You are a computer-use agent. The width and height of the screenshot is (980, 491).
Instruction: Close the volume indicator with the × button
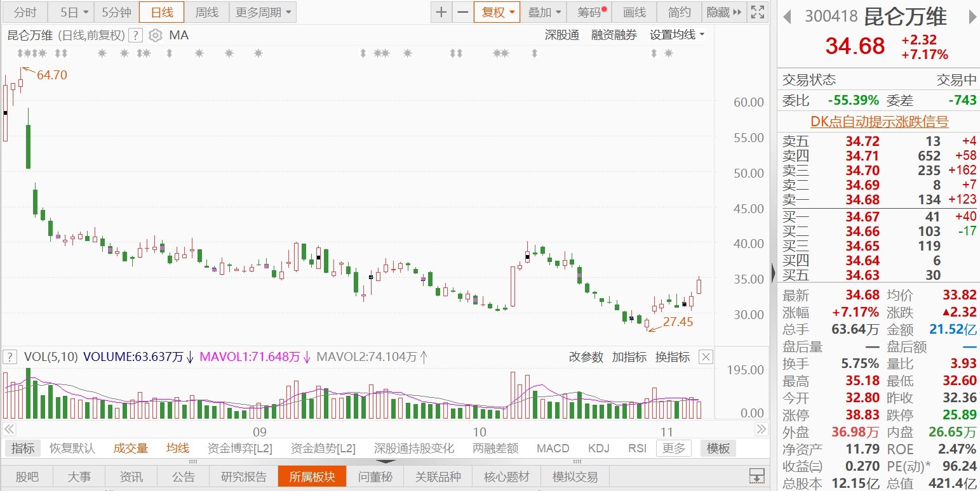[705, 357]
